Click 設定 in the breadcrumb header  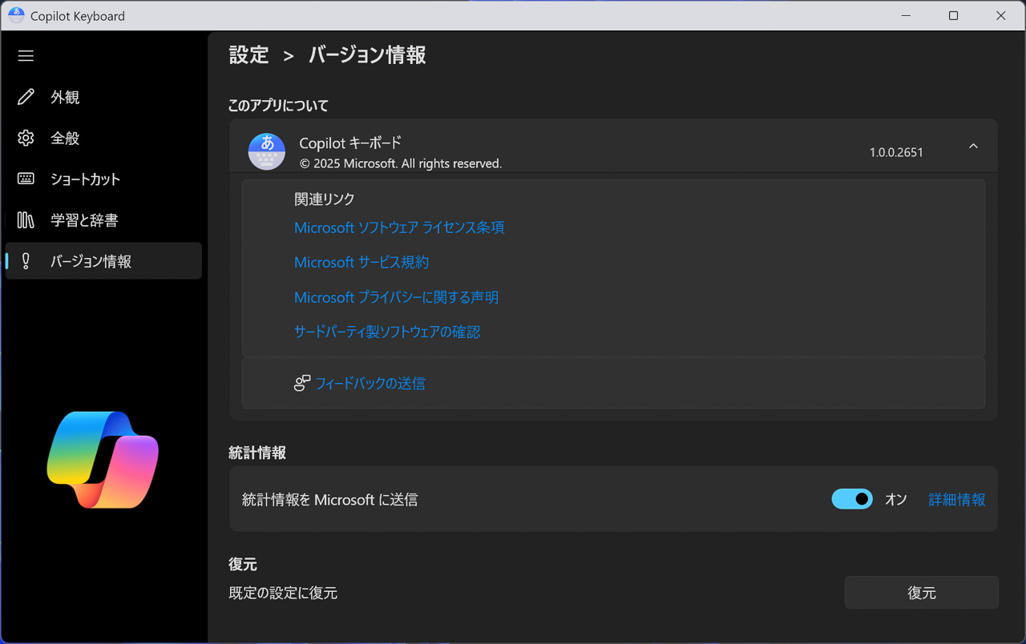tap(248, 55)
